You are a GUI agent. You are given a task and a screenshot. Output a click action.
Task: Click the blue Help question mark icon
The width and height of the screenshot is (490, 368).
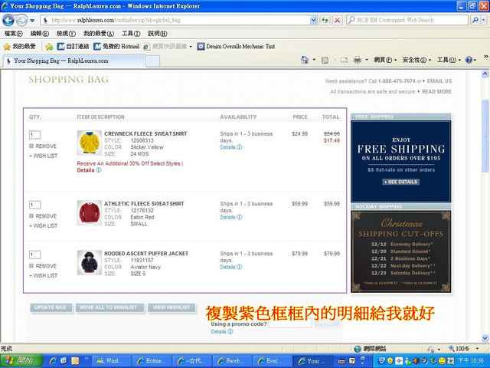pyautogui.click(x=469, y=60)
